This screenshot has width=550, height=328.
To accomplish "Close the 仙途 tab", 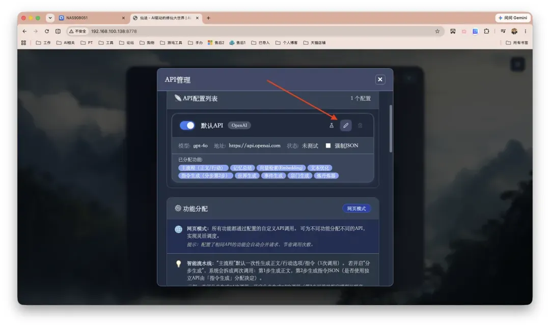I will 197,18.
